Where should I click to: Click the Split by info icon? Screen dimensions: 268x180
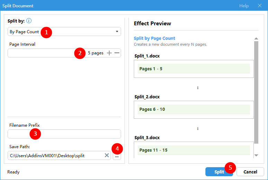[29, 21]
